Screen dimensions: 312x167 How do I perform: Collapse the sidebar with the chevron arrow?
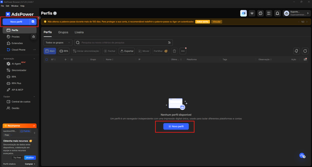click(x=39, y=18)
